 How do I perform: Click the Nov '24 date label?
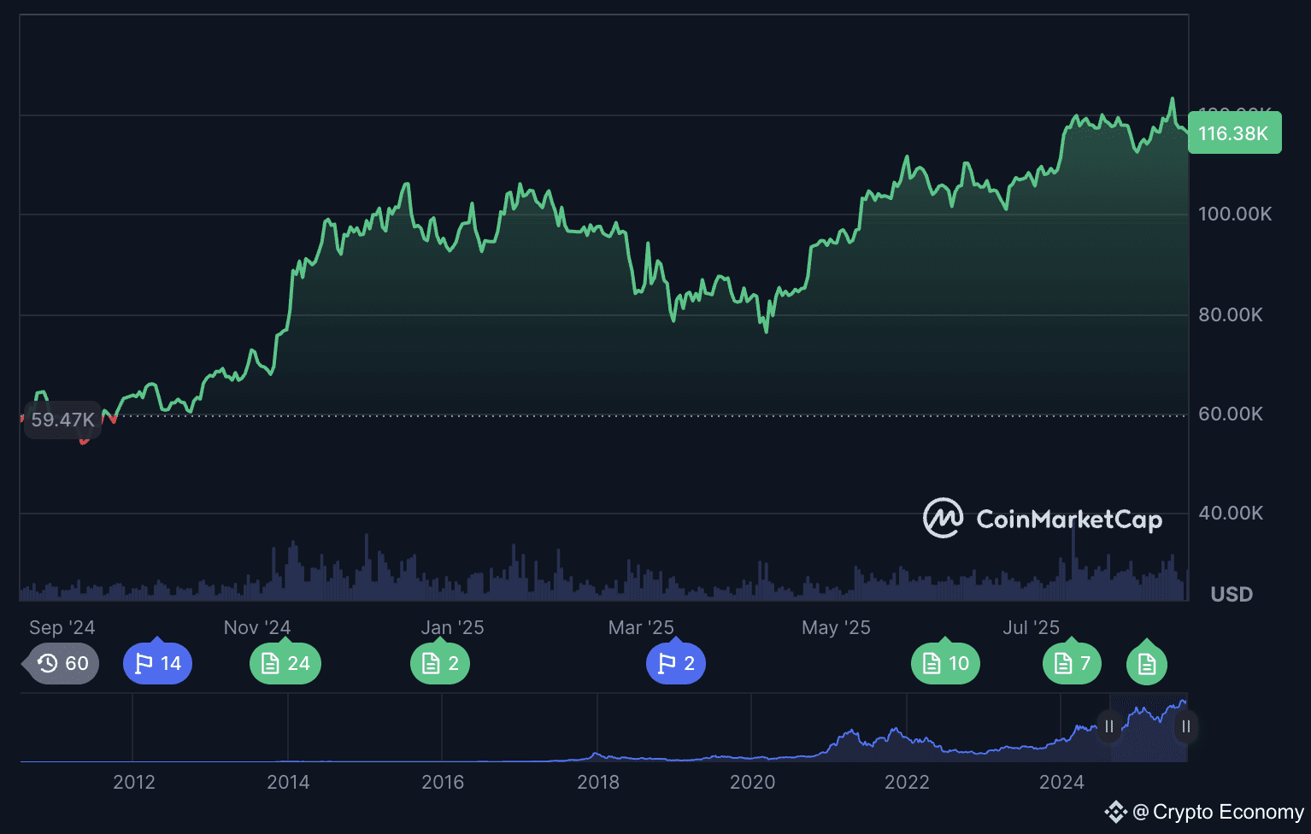tap(257, 627)
